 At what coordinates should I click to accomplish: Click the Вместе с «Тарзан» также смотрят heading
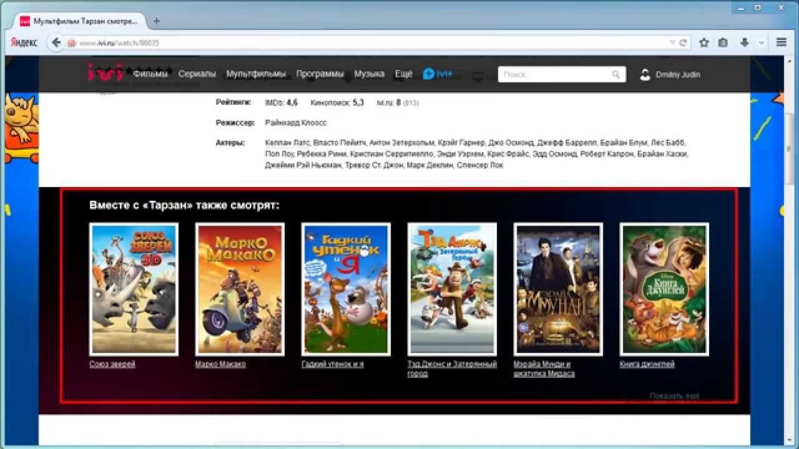coord(185,205)
